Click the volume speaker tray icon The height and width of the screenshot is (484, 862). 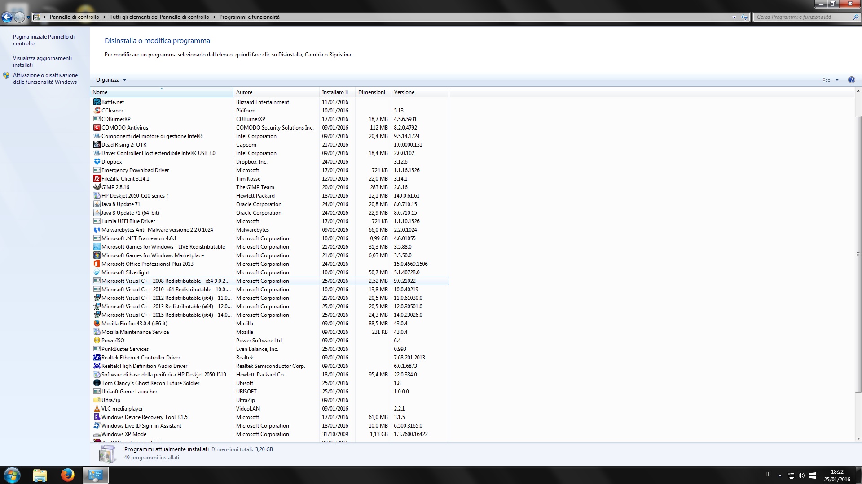point(801,475)
